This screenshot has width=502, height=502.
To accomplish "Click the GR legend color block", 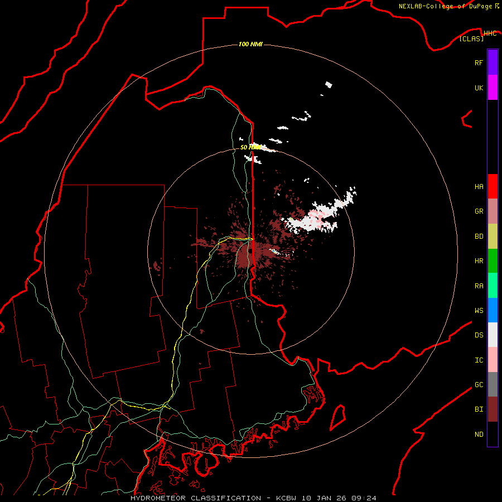I will (x=493, y=211).
